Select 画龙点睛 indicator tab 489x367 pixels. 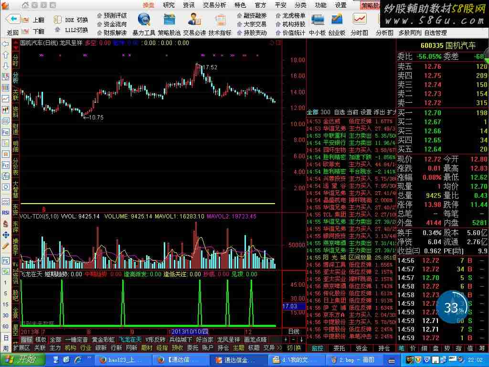point(255,339)
